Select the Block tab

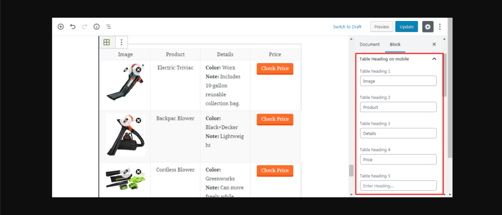[395, 45]
